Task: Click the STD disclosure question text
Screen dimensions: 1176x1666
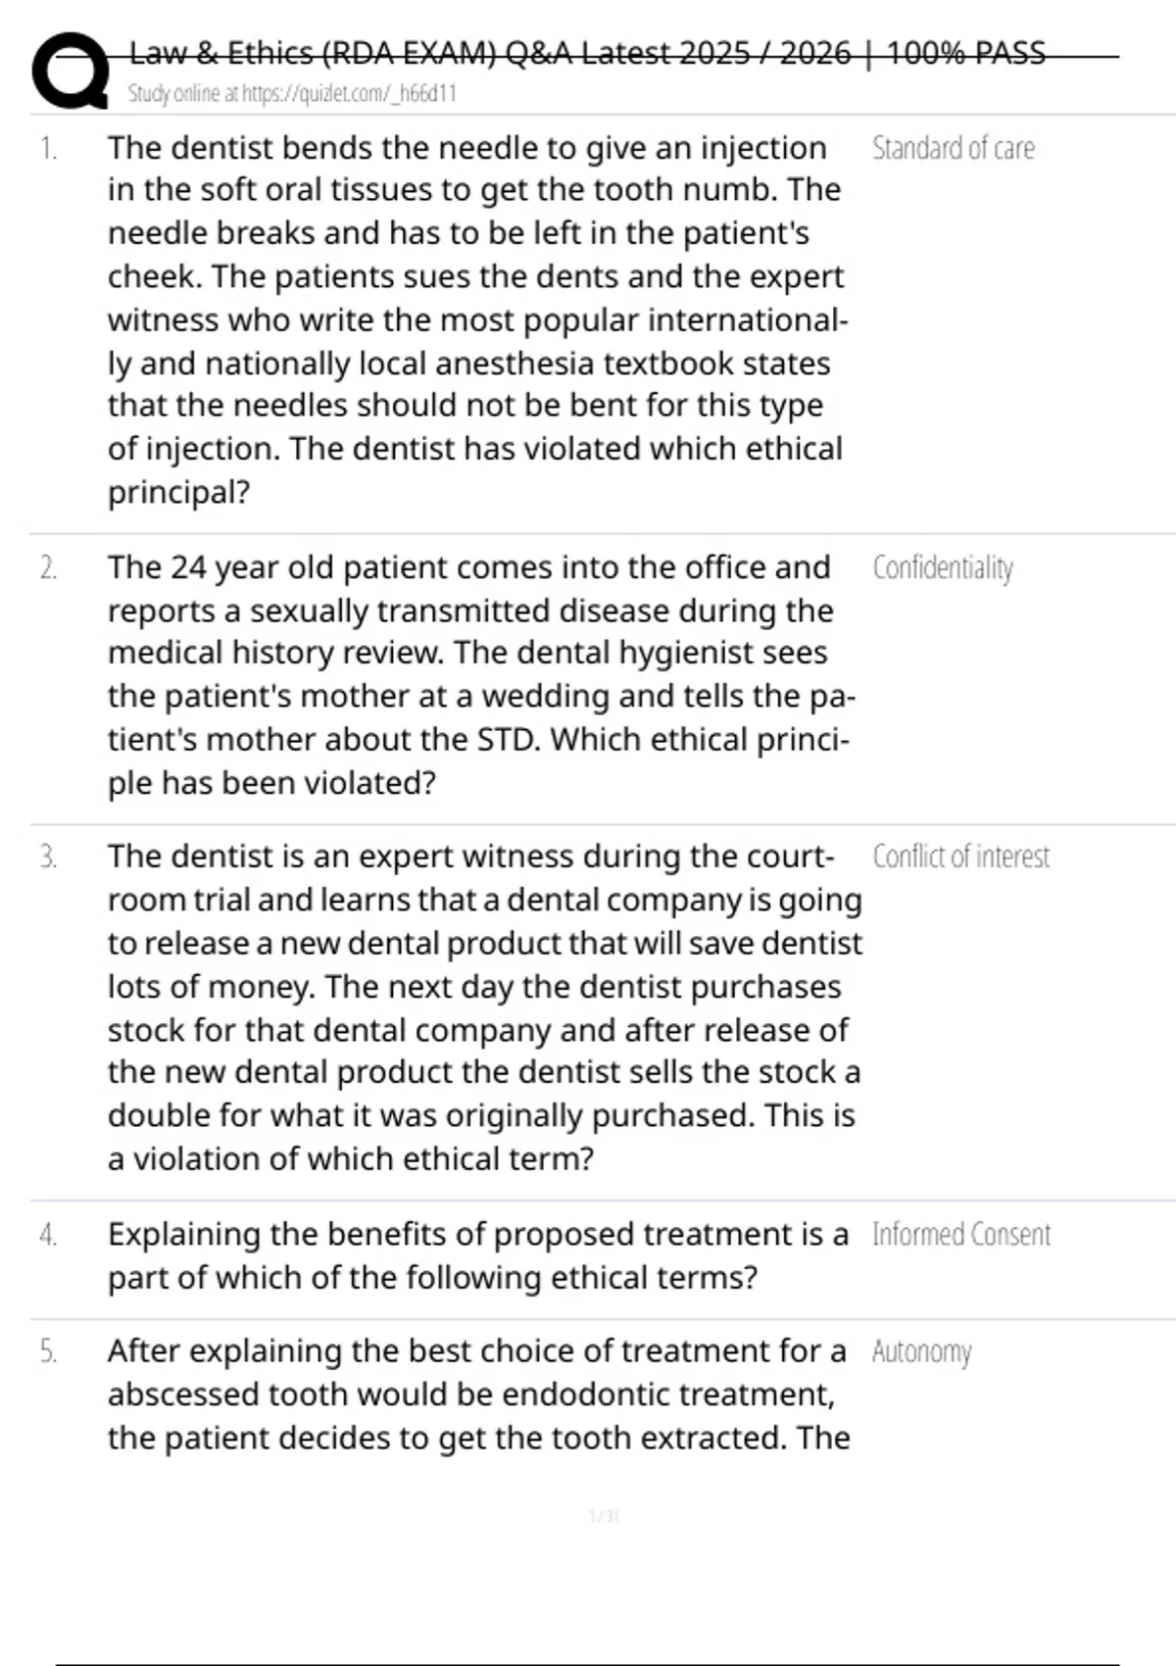Action: 480,675
